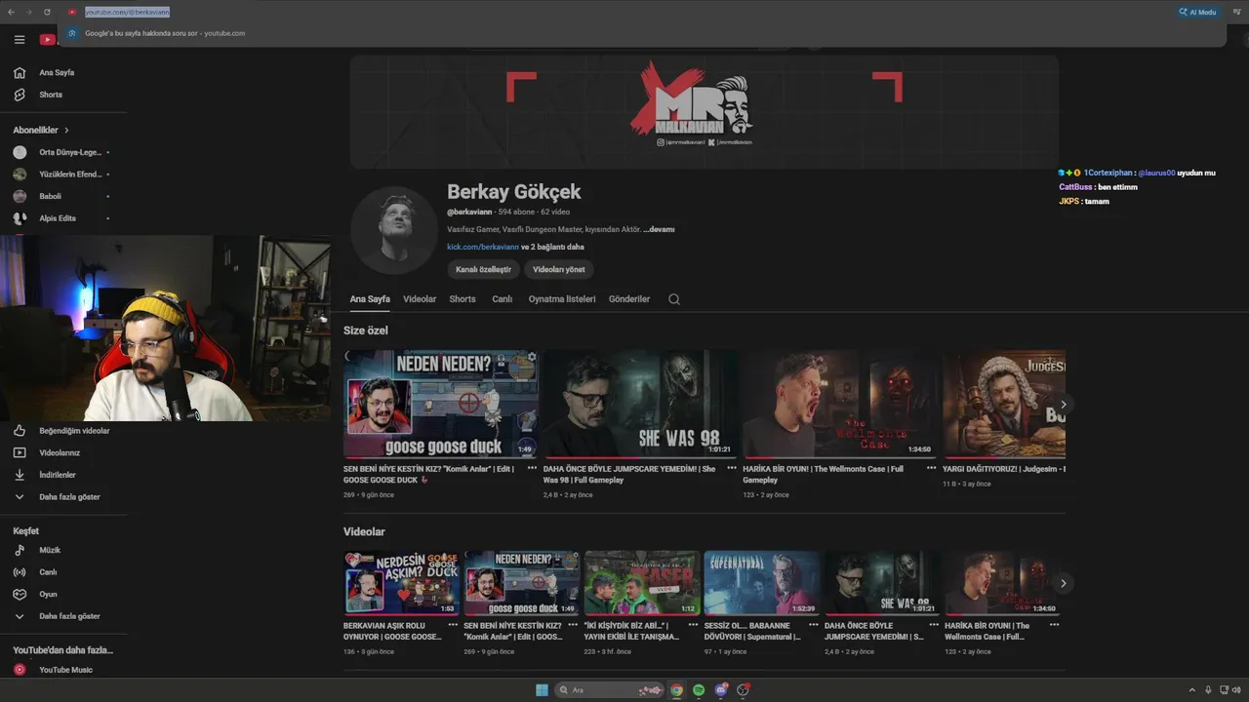Click the AI Modu button in Chrome
The height and width of the screenshot is (702, 1249).
tap(1198, 12)
